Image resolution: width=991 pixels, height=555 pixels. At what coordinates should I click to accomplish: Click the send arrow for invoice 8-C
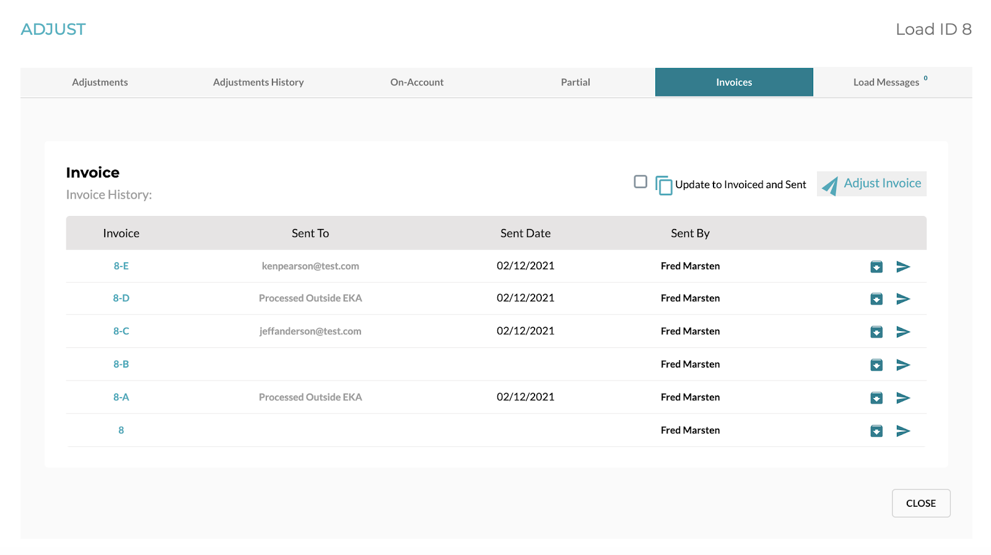click(x=903, y=332)
